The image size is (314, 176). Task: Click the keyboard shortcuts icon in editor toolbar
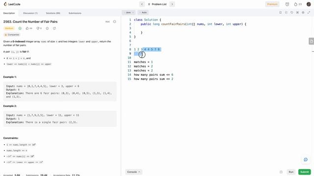297,13
